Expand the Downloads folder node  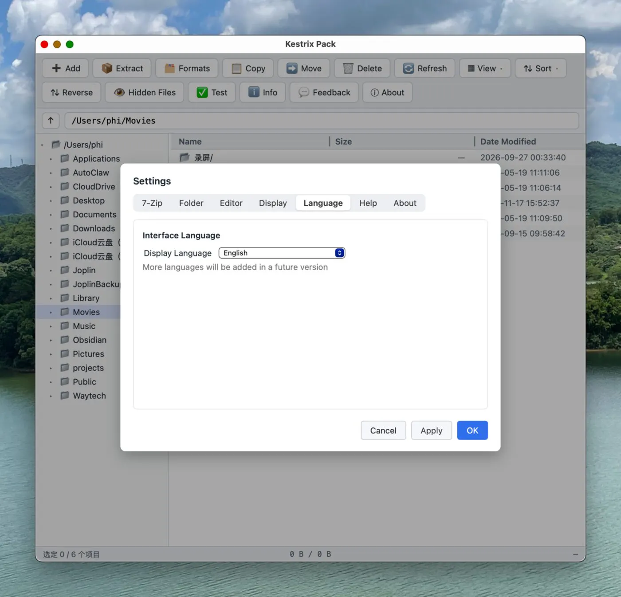coord(51,228)
